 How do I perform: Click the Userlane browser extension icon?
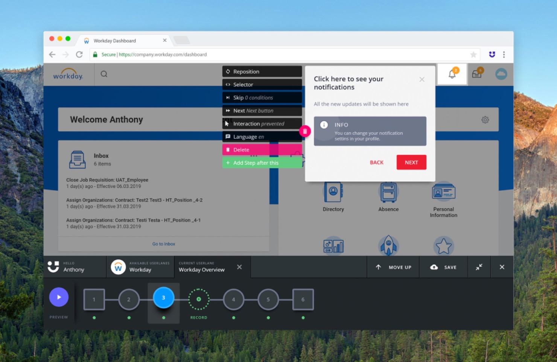point(492,55)
